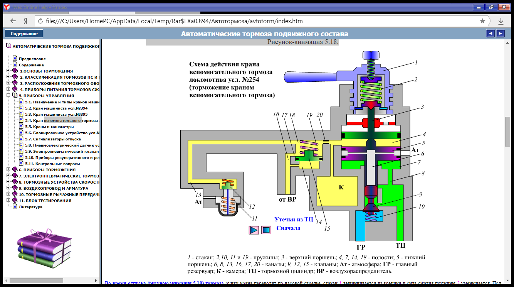This screenshot has width=514, height=287.
Task: Expand chapter 8 ТОРМОЗНЫЕ УСТРОЙСТВА
Action: click(x=8, y=182)
